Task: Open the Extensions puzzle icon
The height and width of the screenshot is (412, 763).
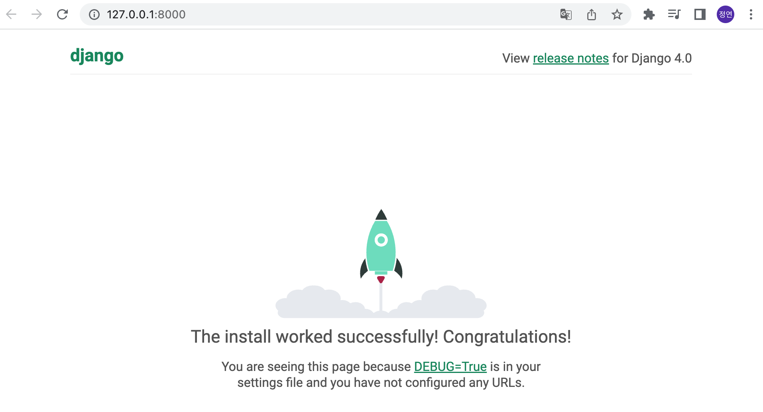Action: click(x=649, y=15)
